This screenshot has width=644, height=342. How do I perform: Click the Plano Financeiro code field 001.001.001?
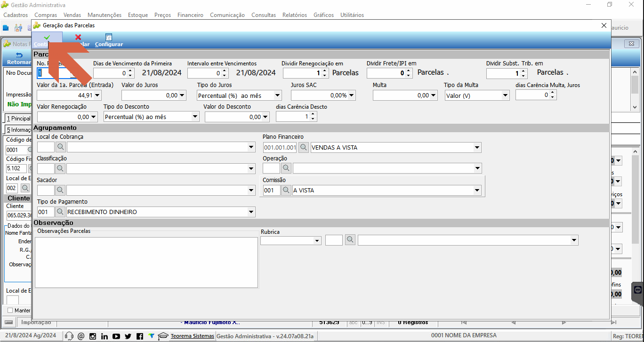pos(280,147)
